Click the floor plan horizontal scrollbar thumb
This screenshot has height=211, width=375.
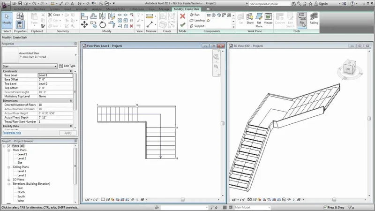tap(182, 200)
